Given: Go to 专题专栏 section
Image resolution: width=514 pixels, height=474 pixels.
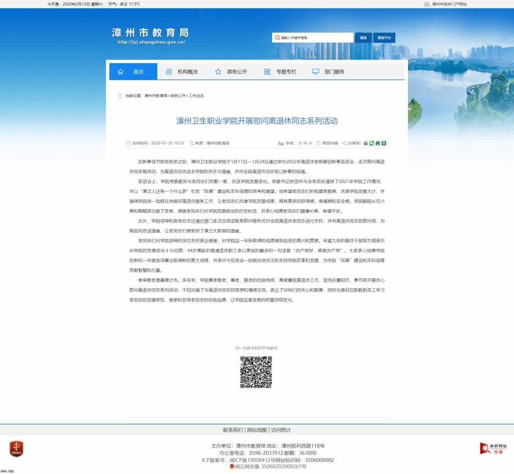Looking at the screenshot, I should tap(281, 72).
